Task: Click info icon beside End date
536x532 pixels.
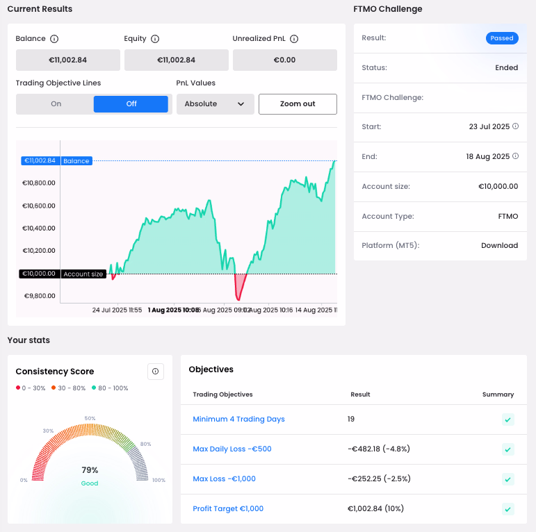Action: pos(515,156)
